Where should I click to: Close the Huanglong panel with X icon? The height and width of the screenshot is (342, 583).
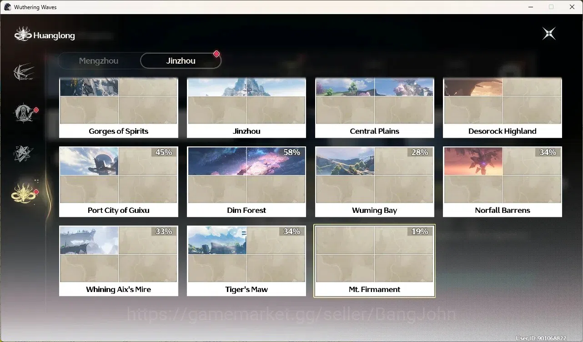pyautogui.click(x=549, y=34)
